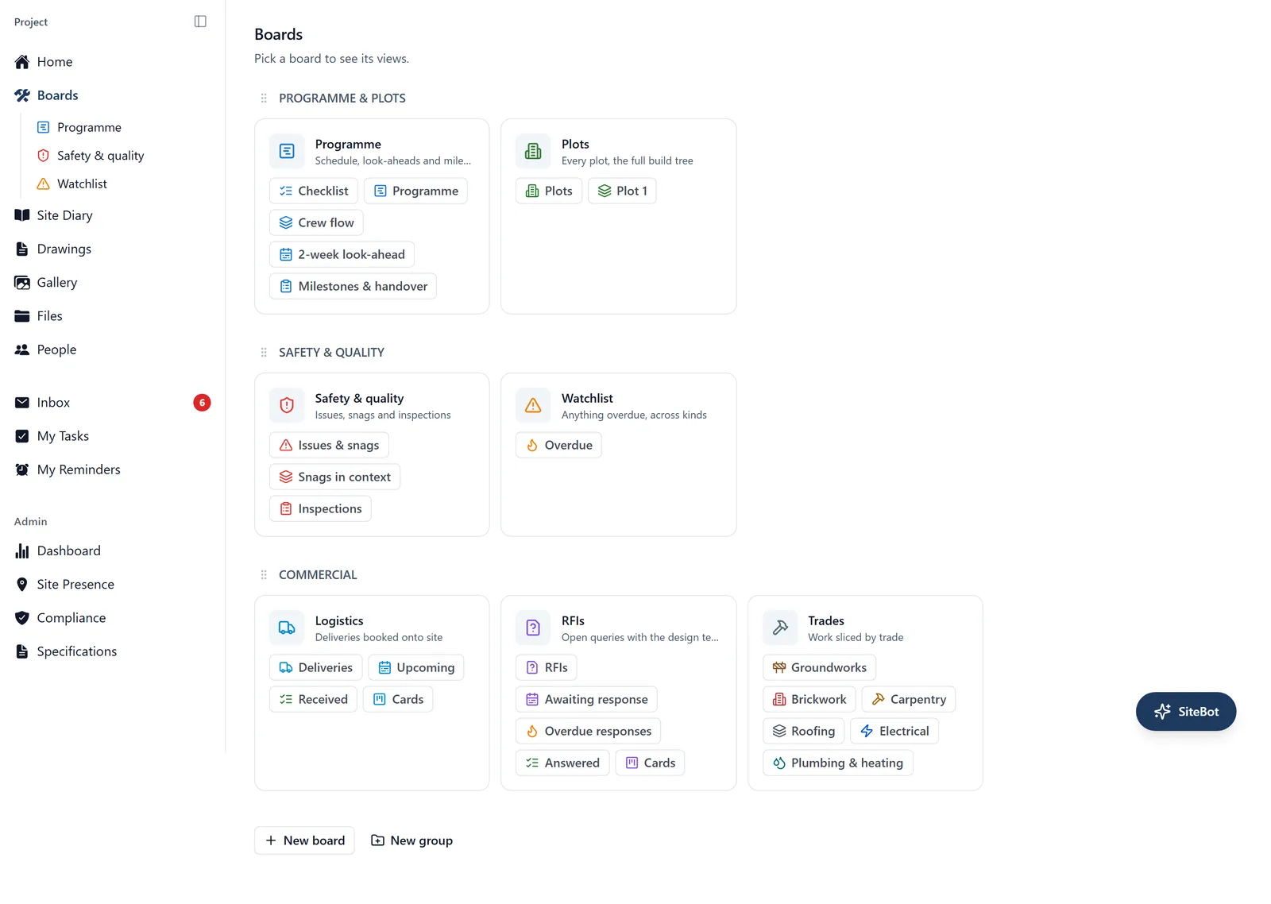Open the Awaiting response view
The width and height of the screenshot is (1271, 904).
click(586, 699)
